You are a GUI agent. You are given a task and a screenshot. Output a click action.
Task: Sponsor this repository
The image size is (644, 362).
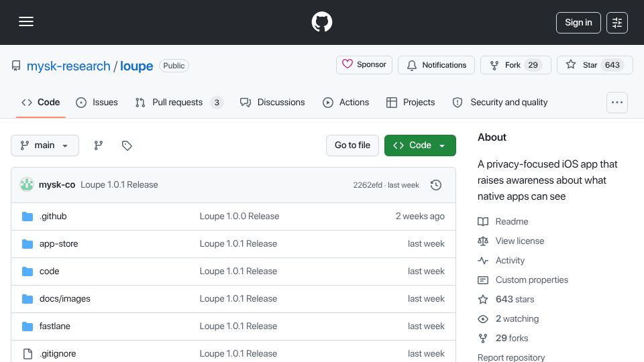click(364, 65)
